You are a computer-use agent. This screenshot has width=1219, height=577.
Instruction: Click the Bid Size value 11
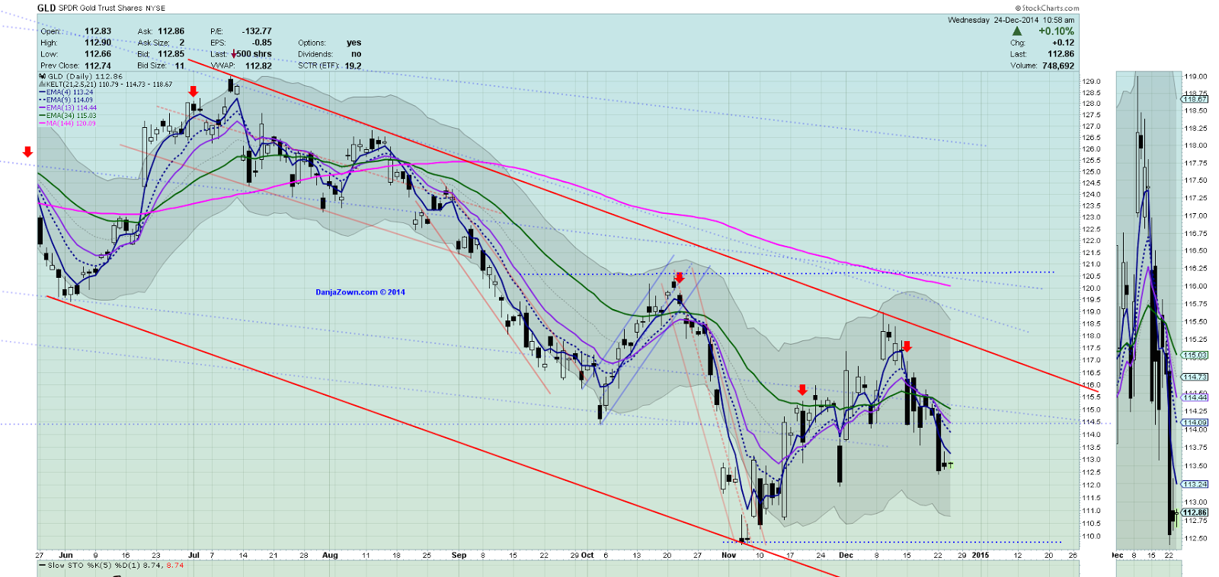pyautogui.click(x=180, y=65)
